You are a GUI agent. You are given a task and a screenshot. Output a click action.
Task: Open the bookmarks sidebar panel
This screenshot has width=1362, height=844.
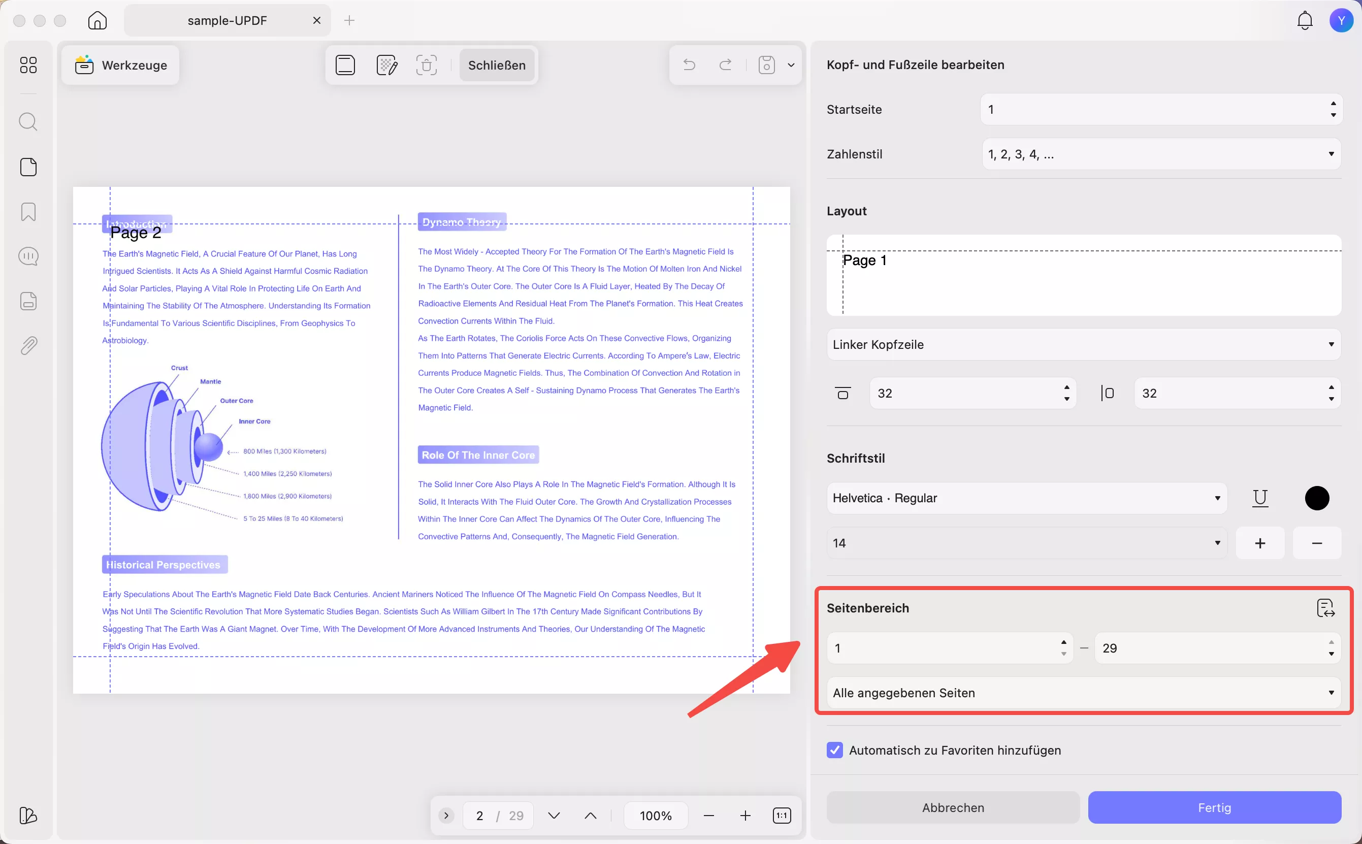[x=28, y=212]
